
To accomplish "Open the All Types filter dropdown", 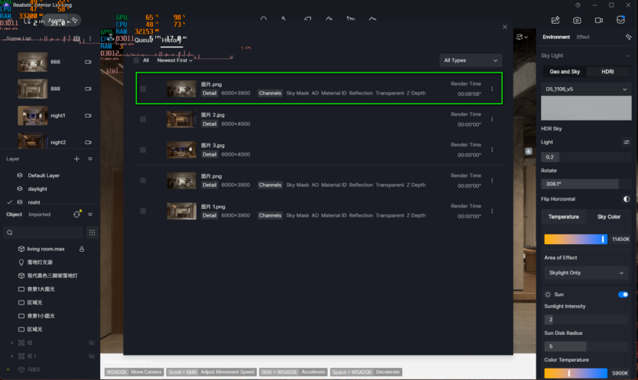I will point(471,60).
